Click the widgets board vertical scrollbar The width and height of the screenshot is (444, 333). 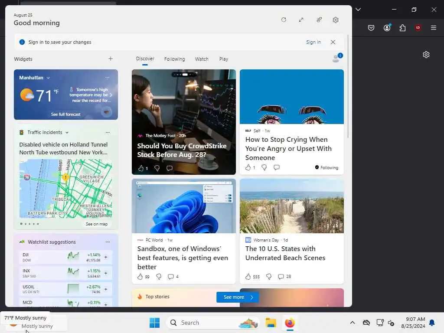pyautogui.click(x=348, y=86)
